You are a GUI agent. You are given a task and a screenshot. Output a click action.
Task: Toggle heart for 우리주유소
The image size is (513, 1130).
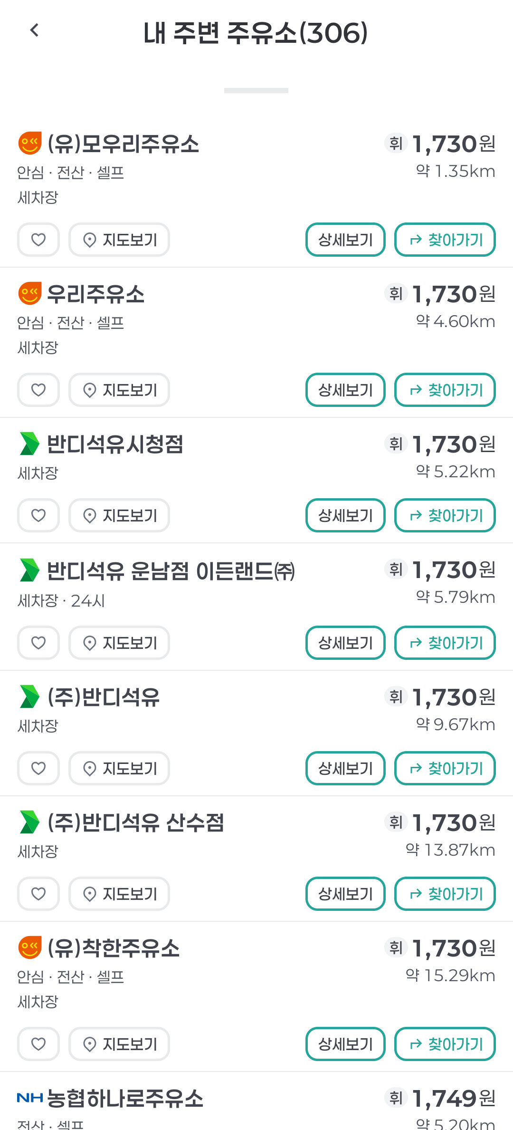tap(38, 390)
